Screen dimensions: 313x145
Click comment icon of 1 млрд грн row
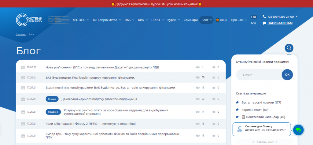point(214,136)
